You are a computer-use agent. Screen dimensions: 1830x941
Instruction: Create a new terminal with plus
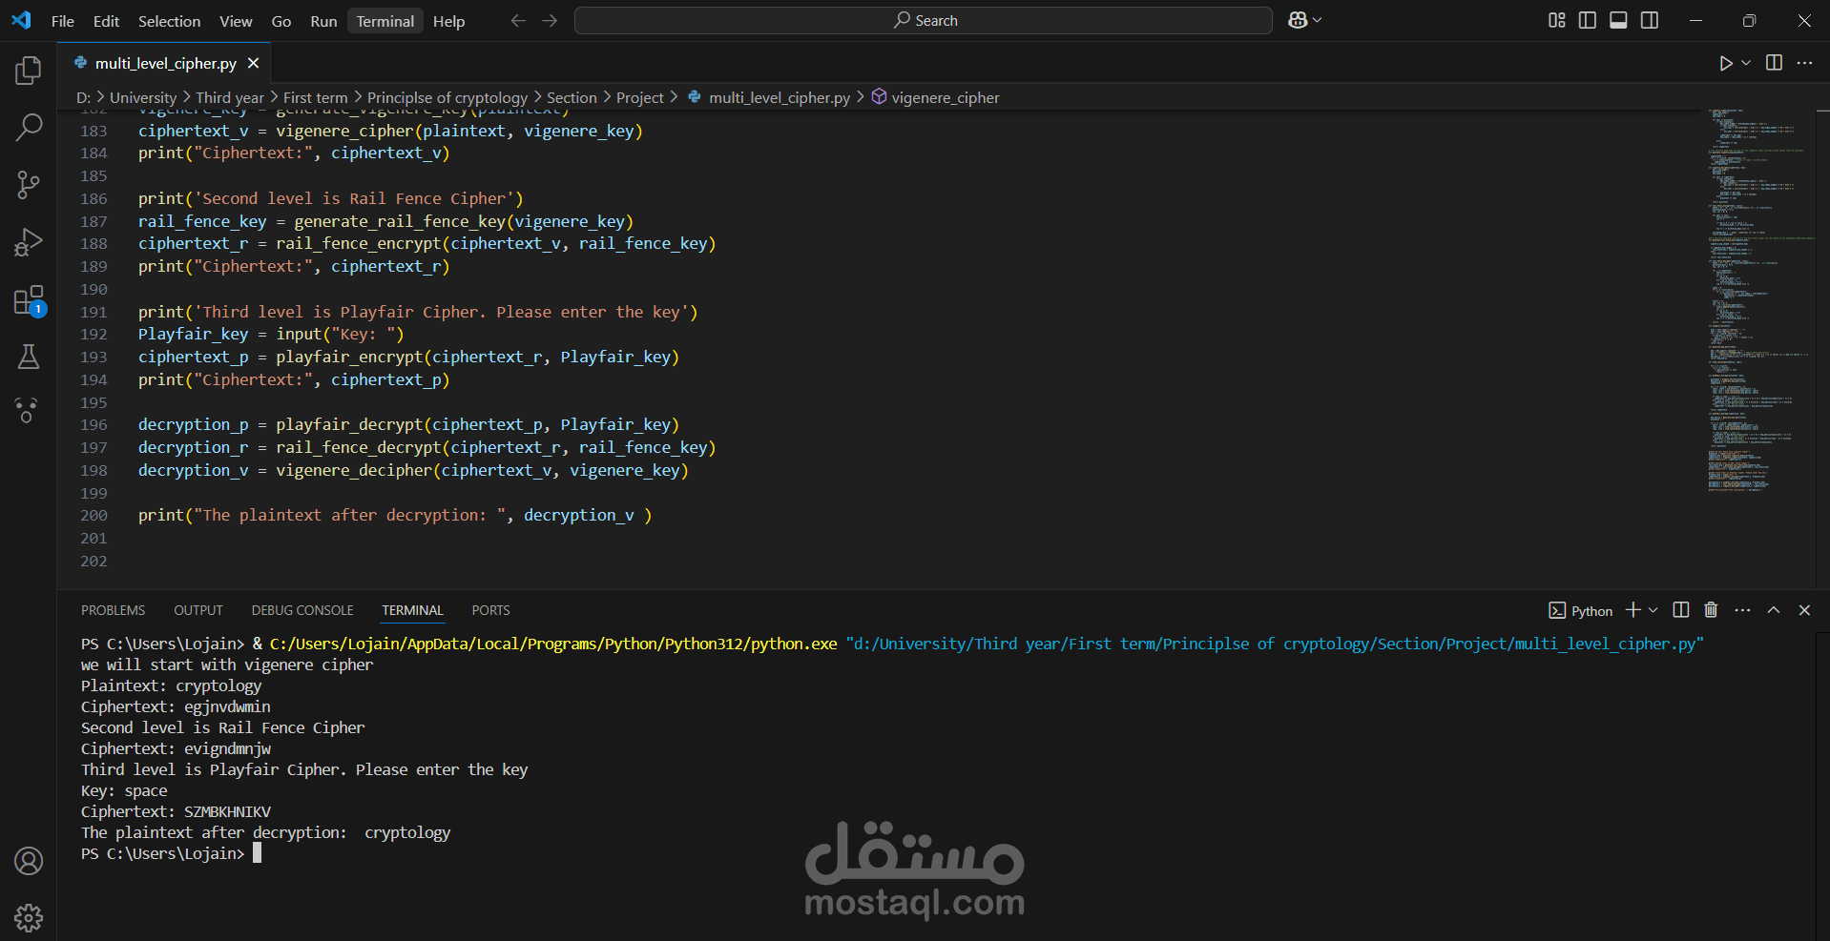click(x=1633, y=610)
